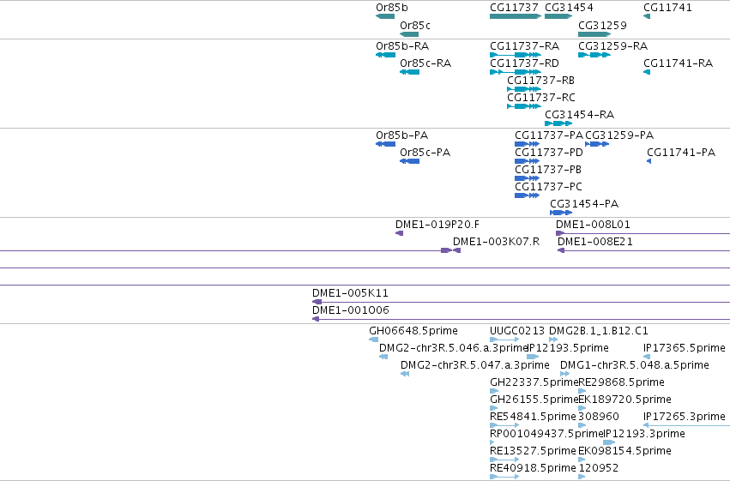730x481 pixels.
Task: Click BAC clone DME1-005K11
Action: pyautogui.click(x=350, y=293)
